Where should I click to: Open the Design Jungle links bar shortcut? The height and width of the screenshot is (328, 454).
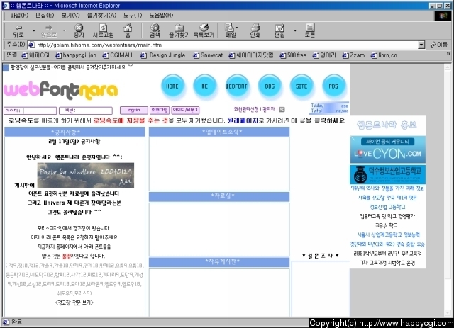click(x=163, y=55)
